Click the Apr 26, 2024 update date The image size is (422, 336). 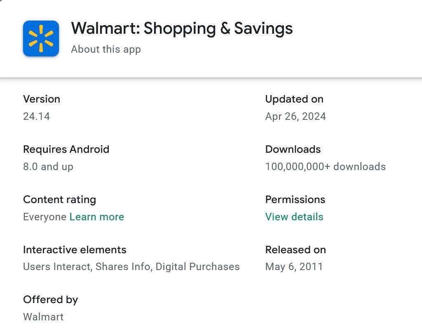pos(295,117)
